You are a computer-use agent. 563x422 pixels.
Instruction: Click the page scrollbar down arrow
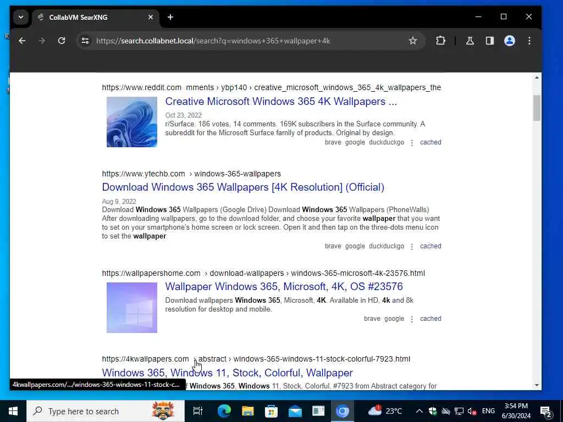point(537,385)
